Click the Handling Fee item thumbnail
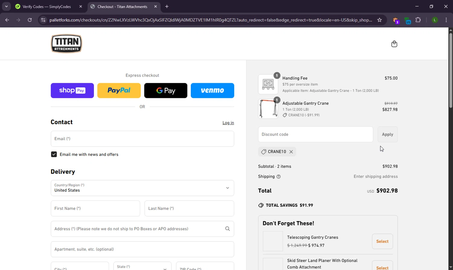This screenshot has height=270, width=453. [268, 84]
